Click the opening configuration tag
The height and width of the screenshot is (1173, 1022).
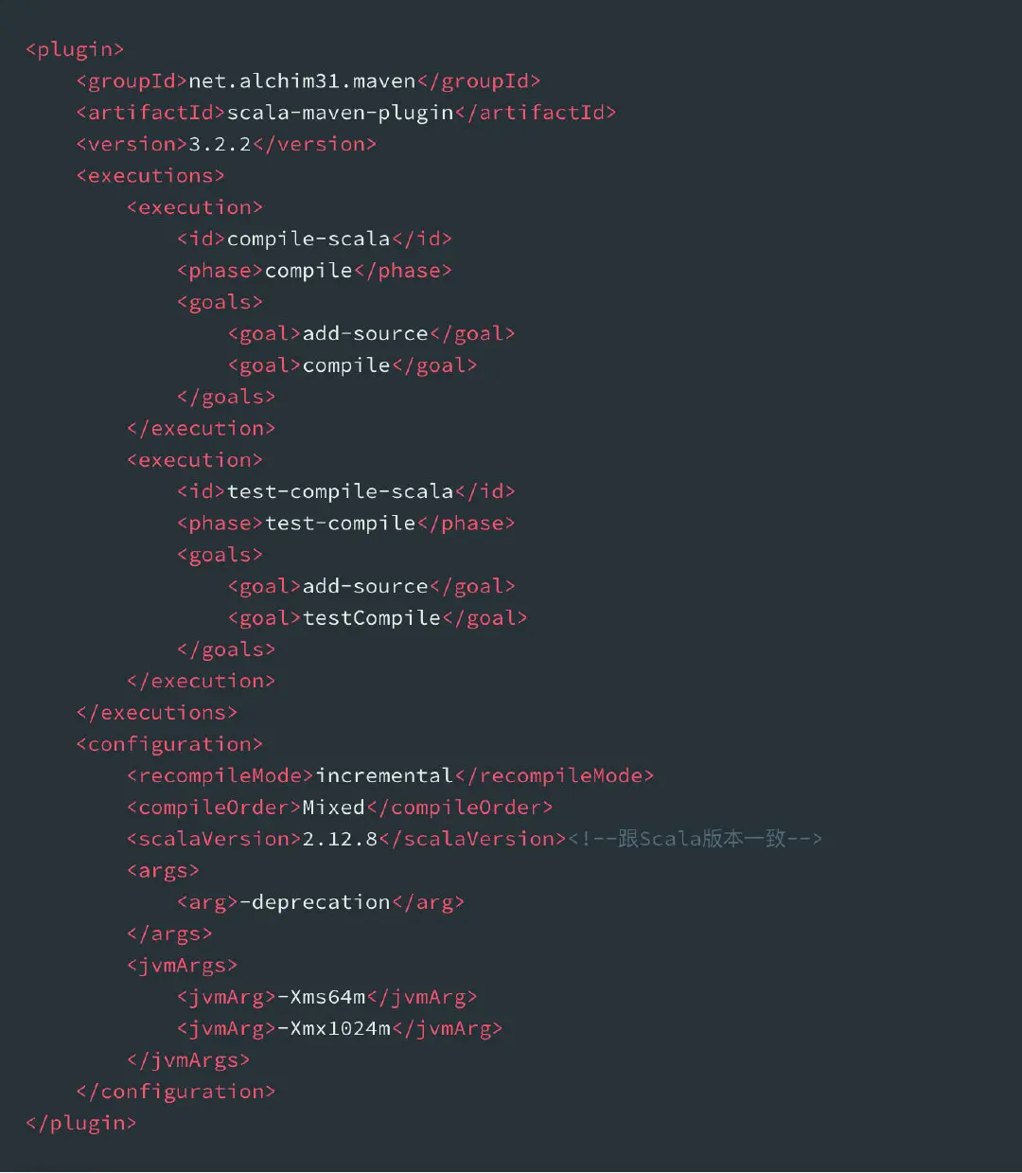pos(169,744)
